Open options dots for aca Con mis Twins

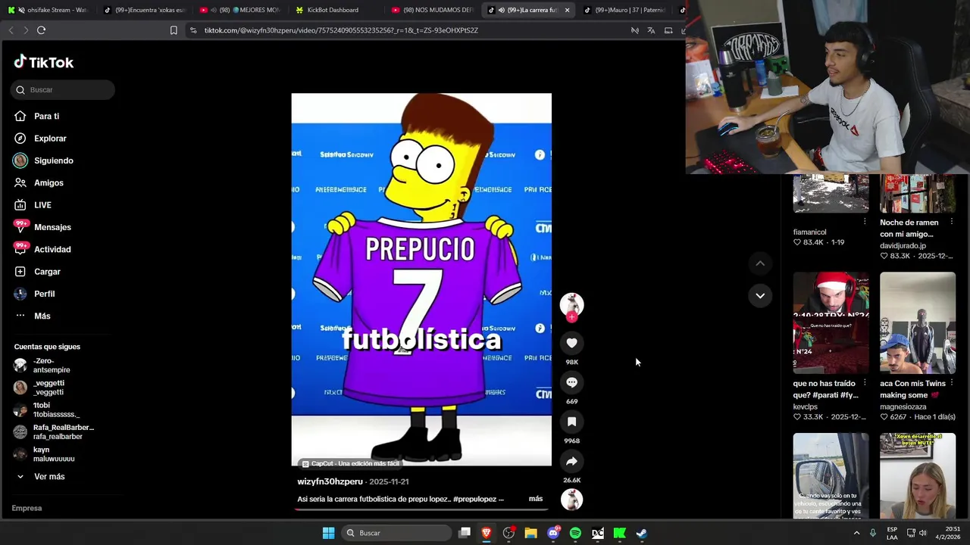[951, 383]
